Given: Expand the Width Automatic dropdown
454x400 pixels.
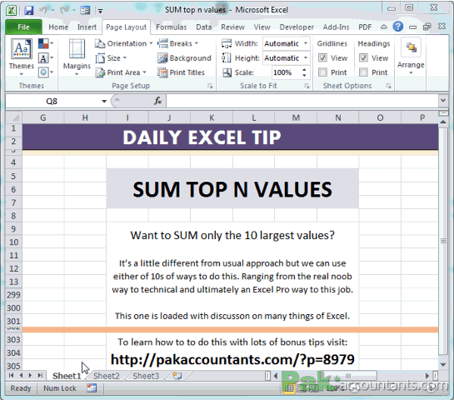Looking at the screenshot, I should [306, 43].
